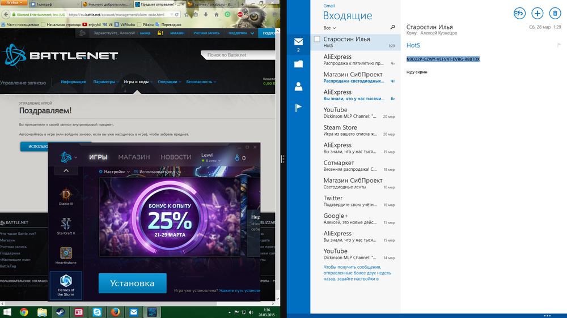Image resolution: width=567 pixels, height=318 pixels.
Task: Click Adblock Plus toolbar icon
Action: (x=240, y=15)
